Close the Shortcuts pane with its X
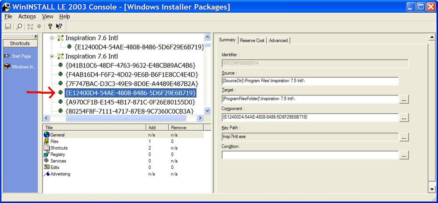438x203 pixels. point(36,36)
